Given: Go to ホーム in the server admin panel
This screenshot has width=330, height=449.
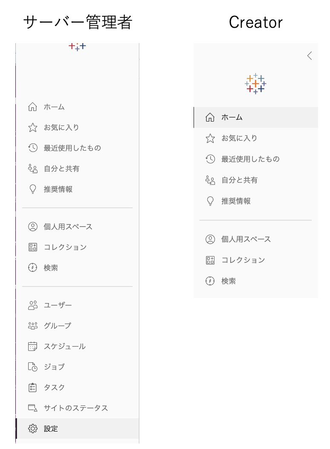Looking at the screenshot, I should (54, 107).
